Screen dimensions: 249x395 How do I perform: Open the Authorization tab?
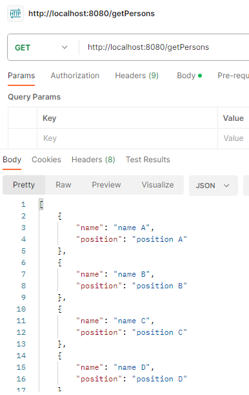tap(75, 76)
